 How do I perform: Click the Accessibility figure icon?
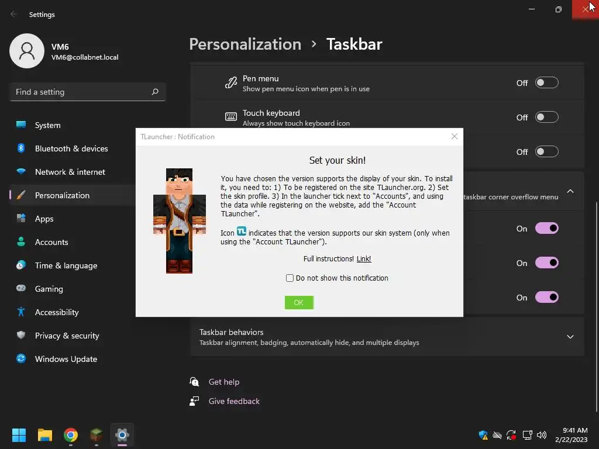click(x=21, y=312)
